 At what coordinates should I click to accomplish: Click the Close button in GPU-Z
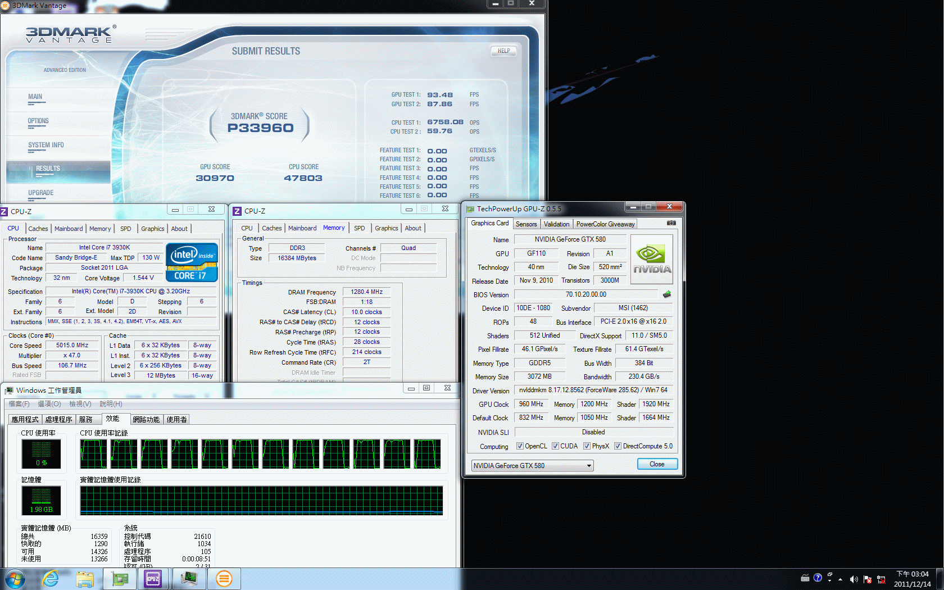pyautogui.click(x=657, y=464)
